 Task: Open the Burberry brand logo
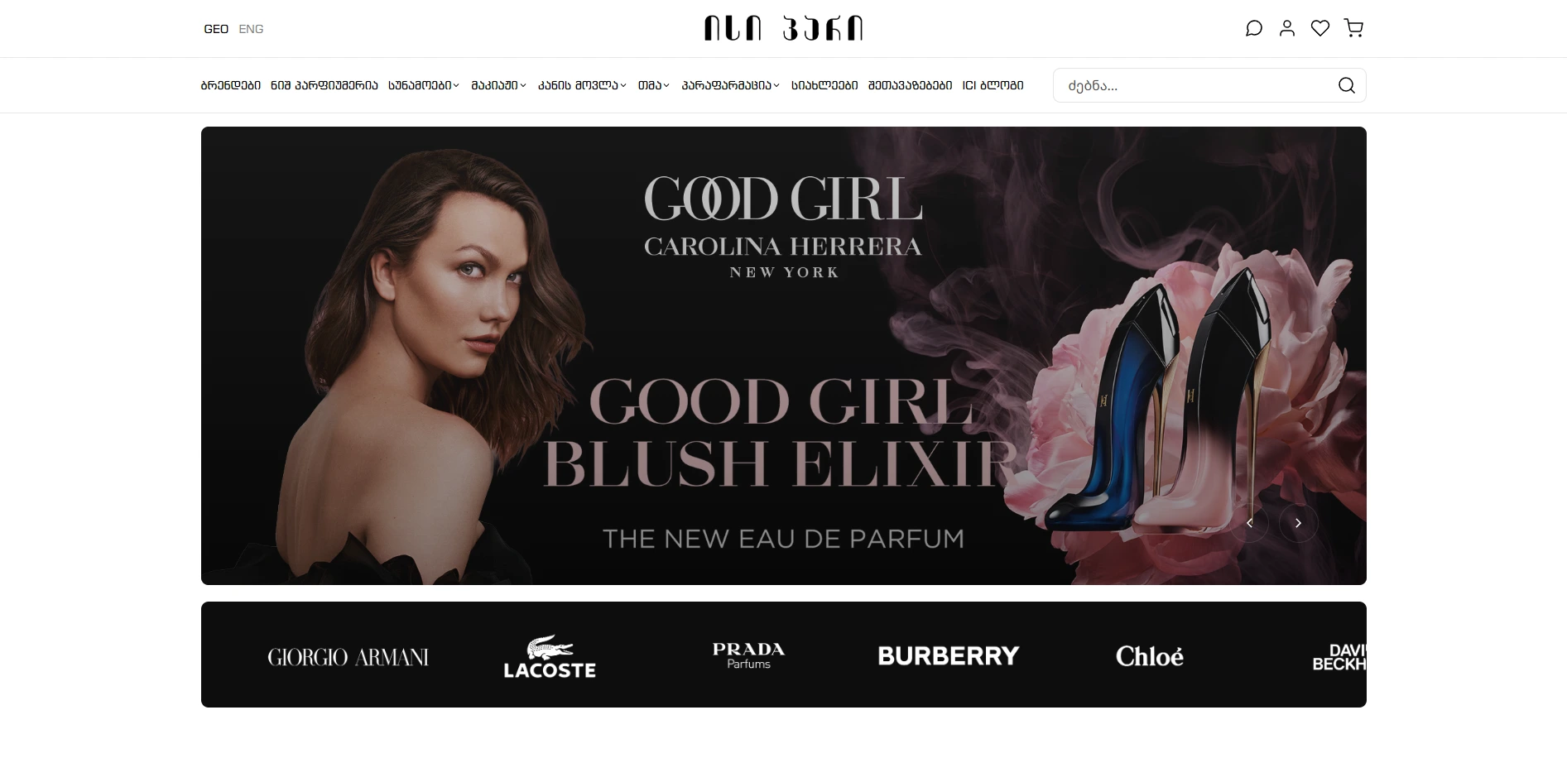click(949, 656)
